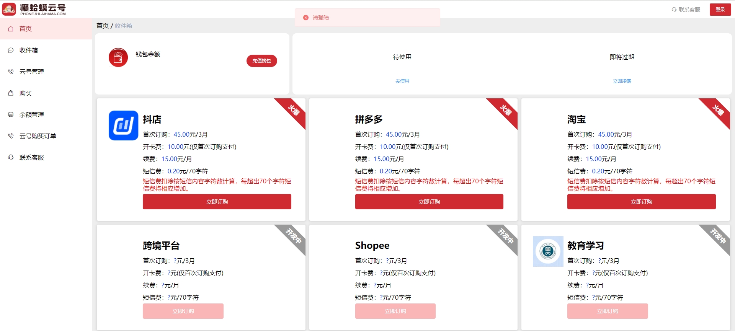Click 跨境平台 续费 ?元/月 line
The height and width of the screenshot is (331, 735).
click(161, 285)
